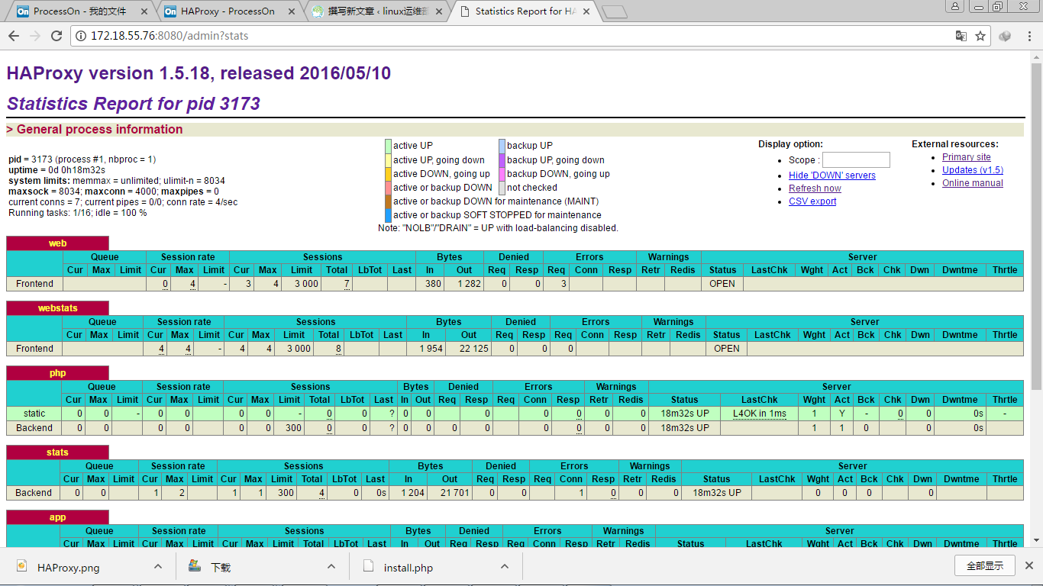Click the 'active UP' legend color box
This screenshot has height=586, width=1043.
(x=388, y=146)
